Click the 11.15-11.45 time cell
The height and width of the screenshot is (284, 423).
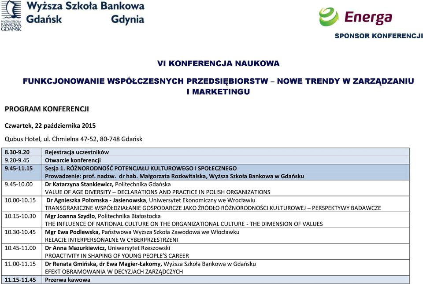22,280
